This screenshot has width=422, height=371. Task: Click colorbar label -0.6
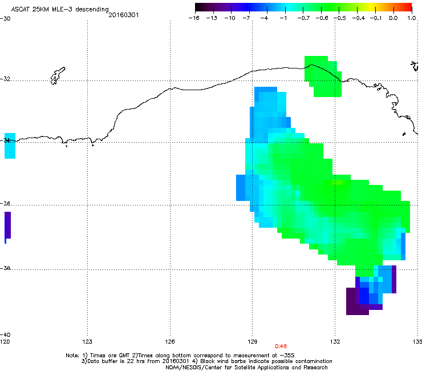pyautogui.click(x=322, y=18)
